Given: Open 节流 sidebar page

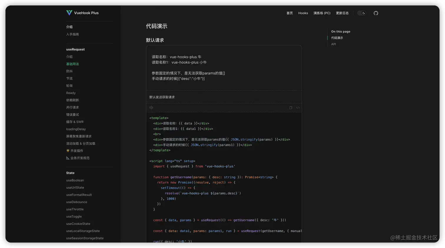Looking at the screenshot, I should pos(69,78).
